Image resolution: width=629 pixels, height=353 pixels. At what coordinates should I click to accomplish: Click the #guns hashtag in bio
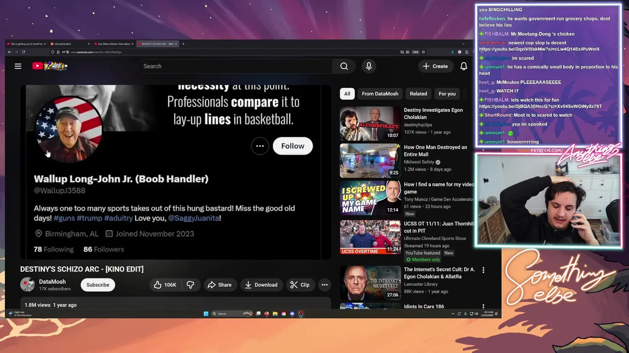pyautogui.click(x=64, y=218)
